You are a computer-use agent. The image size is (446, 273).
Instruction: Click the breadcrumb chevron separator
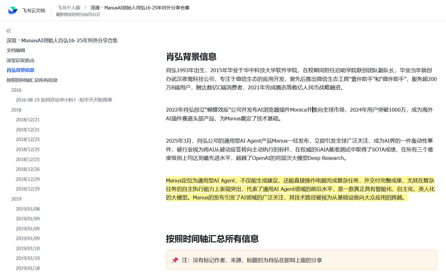coord(85,8)
